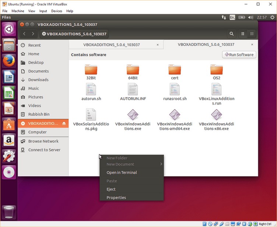Click the search icon in Files toolbar

click(x=231, y=34)
